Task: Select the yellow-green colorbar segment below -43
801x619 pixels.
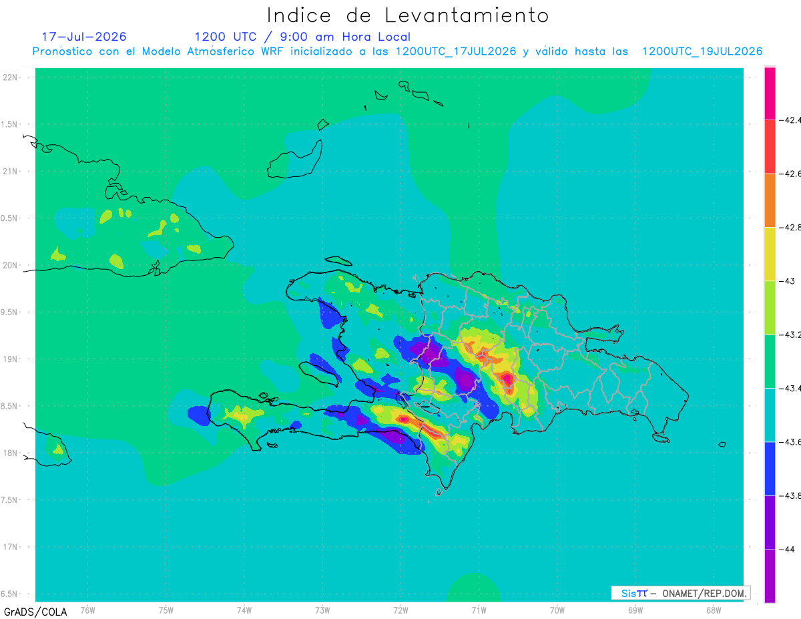Action: pyautogui.click(x=770, y=308)
